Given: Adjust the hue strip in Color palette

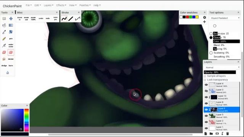Looking at the screenshot, I should (27, 120).
